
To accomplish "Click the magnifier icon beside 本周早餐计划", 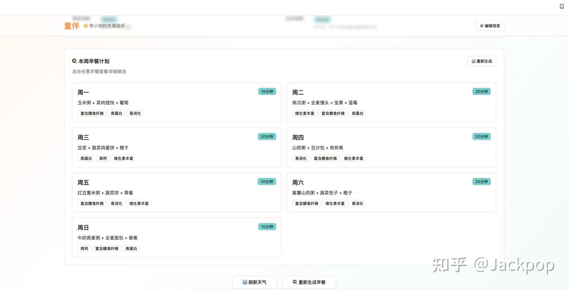I will pos(74,61).
